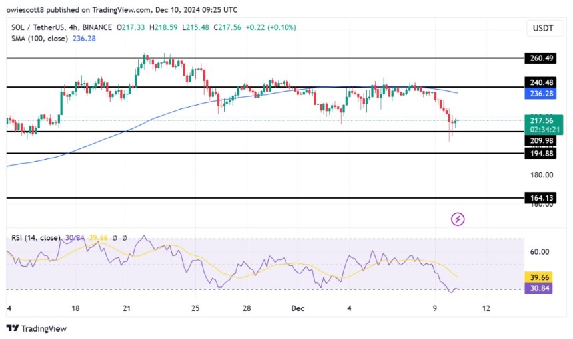Click the 9 date marker on time axis
Screen dimensions: 573x339
pyautogui.click(x=435, y=308)
